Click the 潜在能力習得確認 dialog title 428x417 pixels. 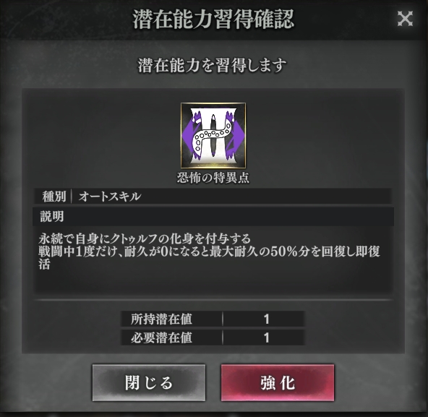tap(213, 19)
